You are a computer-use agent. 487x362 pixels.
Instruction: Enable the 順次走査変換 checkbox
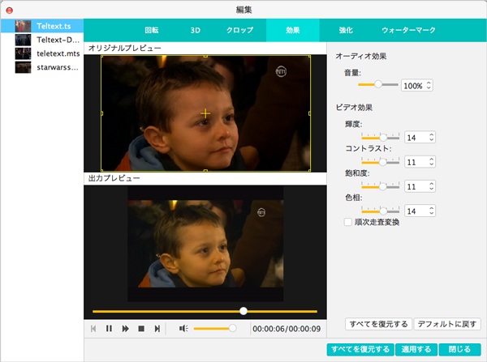(x=348, y=222)
